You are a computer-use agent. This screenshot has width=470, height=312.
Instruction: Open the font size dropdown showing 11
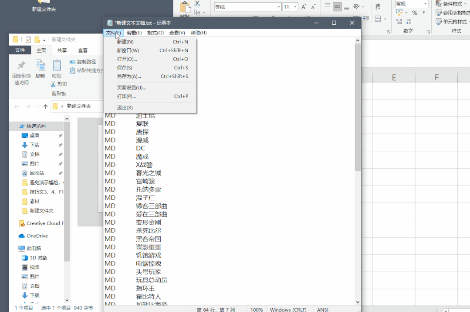click(x=295, y=7)
